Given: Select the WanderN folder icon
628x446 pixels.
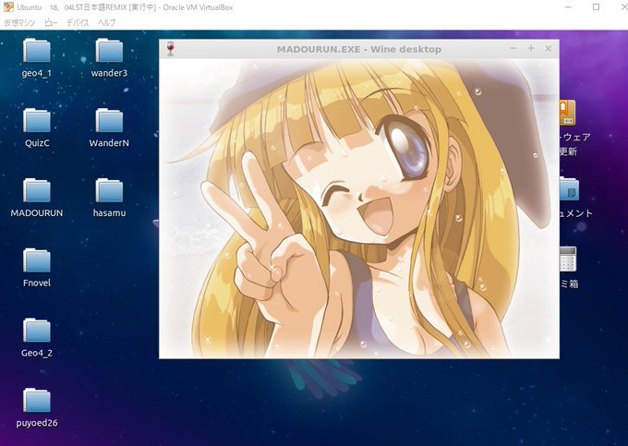Looking at the screenshot, I should [109, 121].
